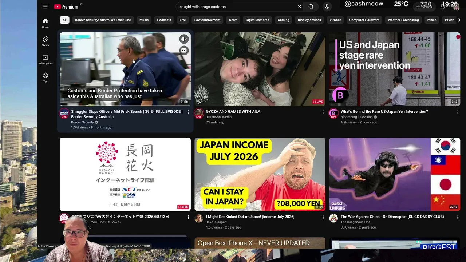Click the '1.5K views • 2 days ago' text

coord(223,227)
